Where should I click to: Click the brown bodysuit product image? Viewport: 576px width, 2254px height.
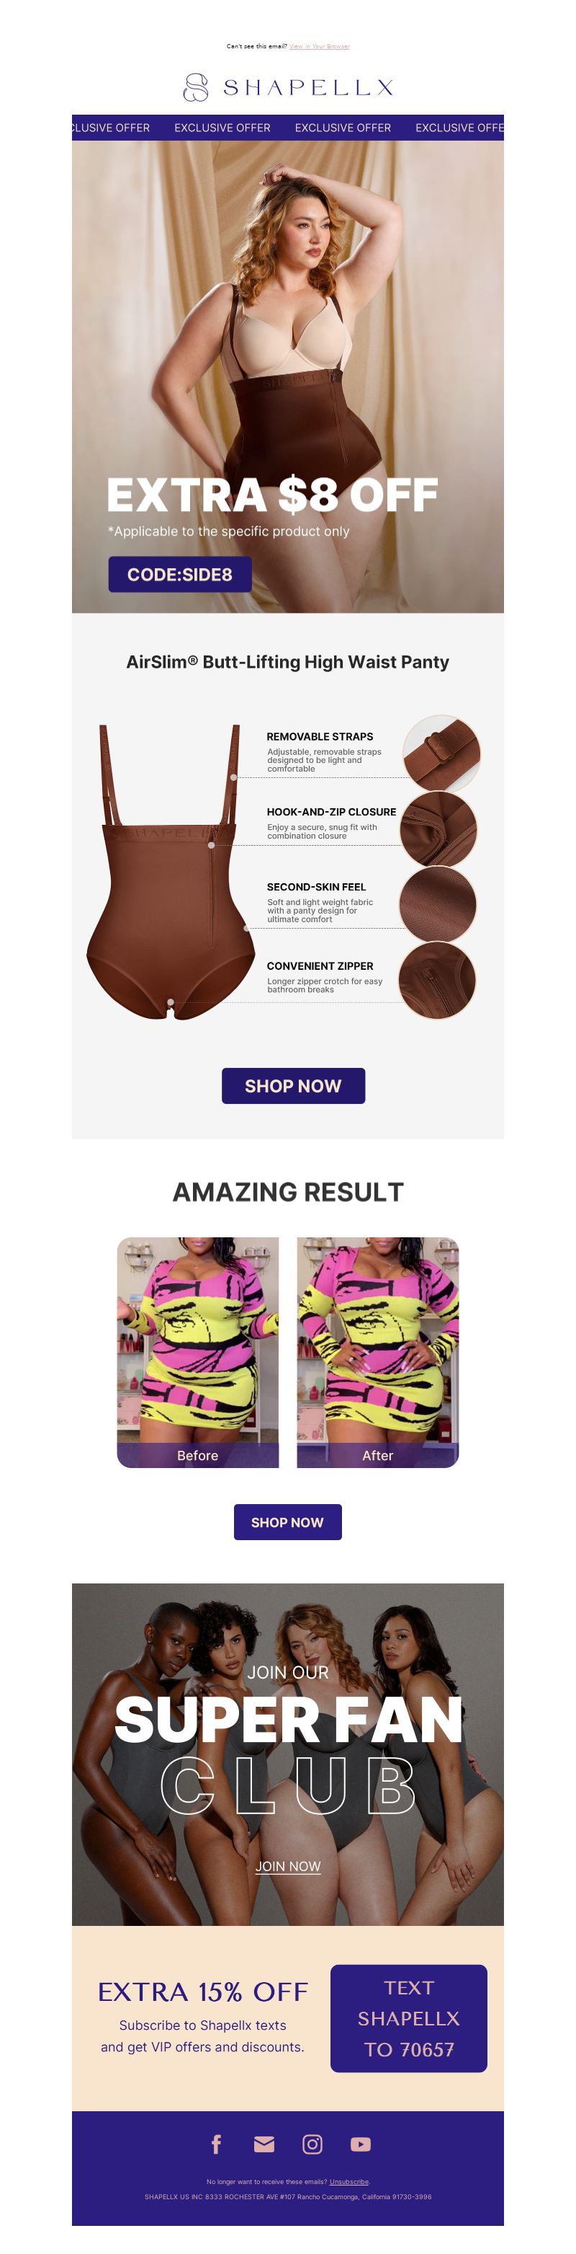[171, 872]
